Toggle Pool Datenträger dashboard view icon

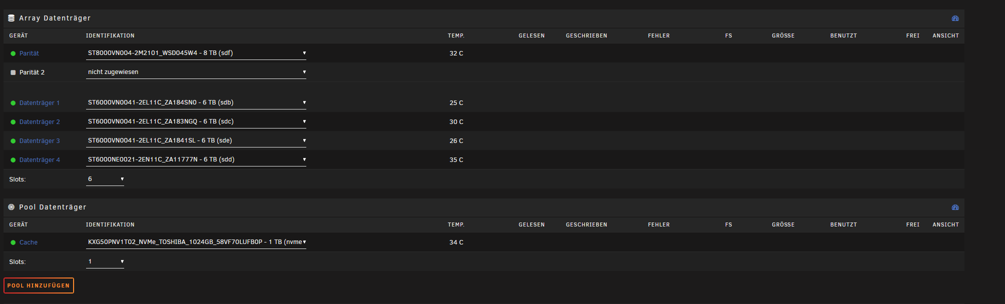point(955,207)
